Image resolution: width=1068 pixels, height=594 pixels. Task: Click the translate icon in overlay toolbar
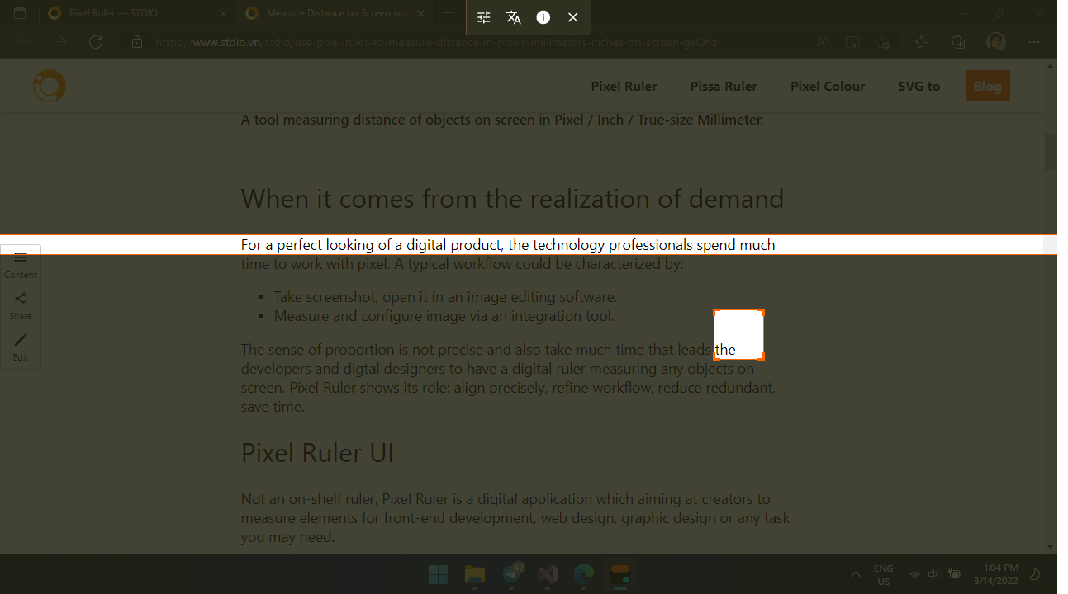click(514, 17)
